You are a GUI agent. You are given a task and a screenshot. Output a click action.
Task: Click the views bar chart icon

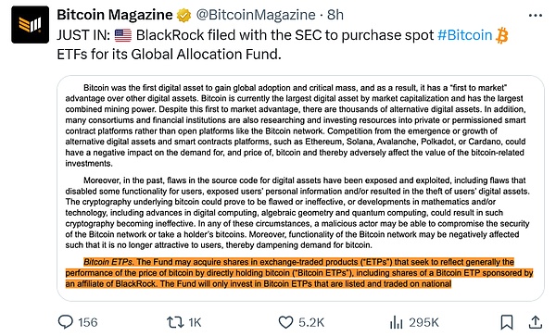pyautogui.click(x=396, y=322)
